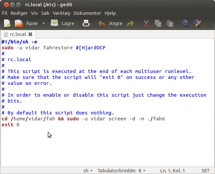
Task: Click the 'In order to enable or disable' line
Action: [x=104, y=95]
